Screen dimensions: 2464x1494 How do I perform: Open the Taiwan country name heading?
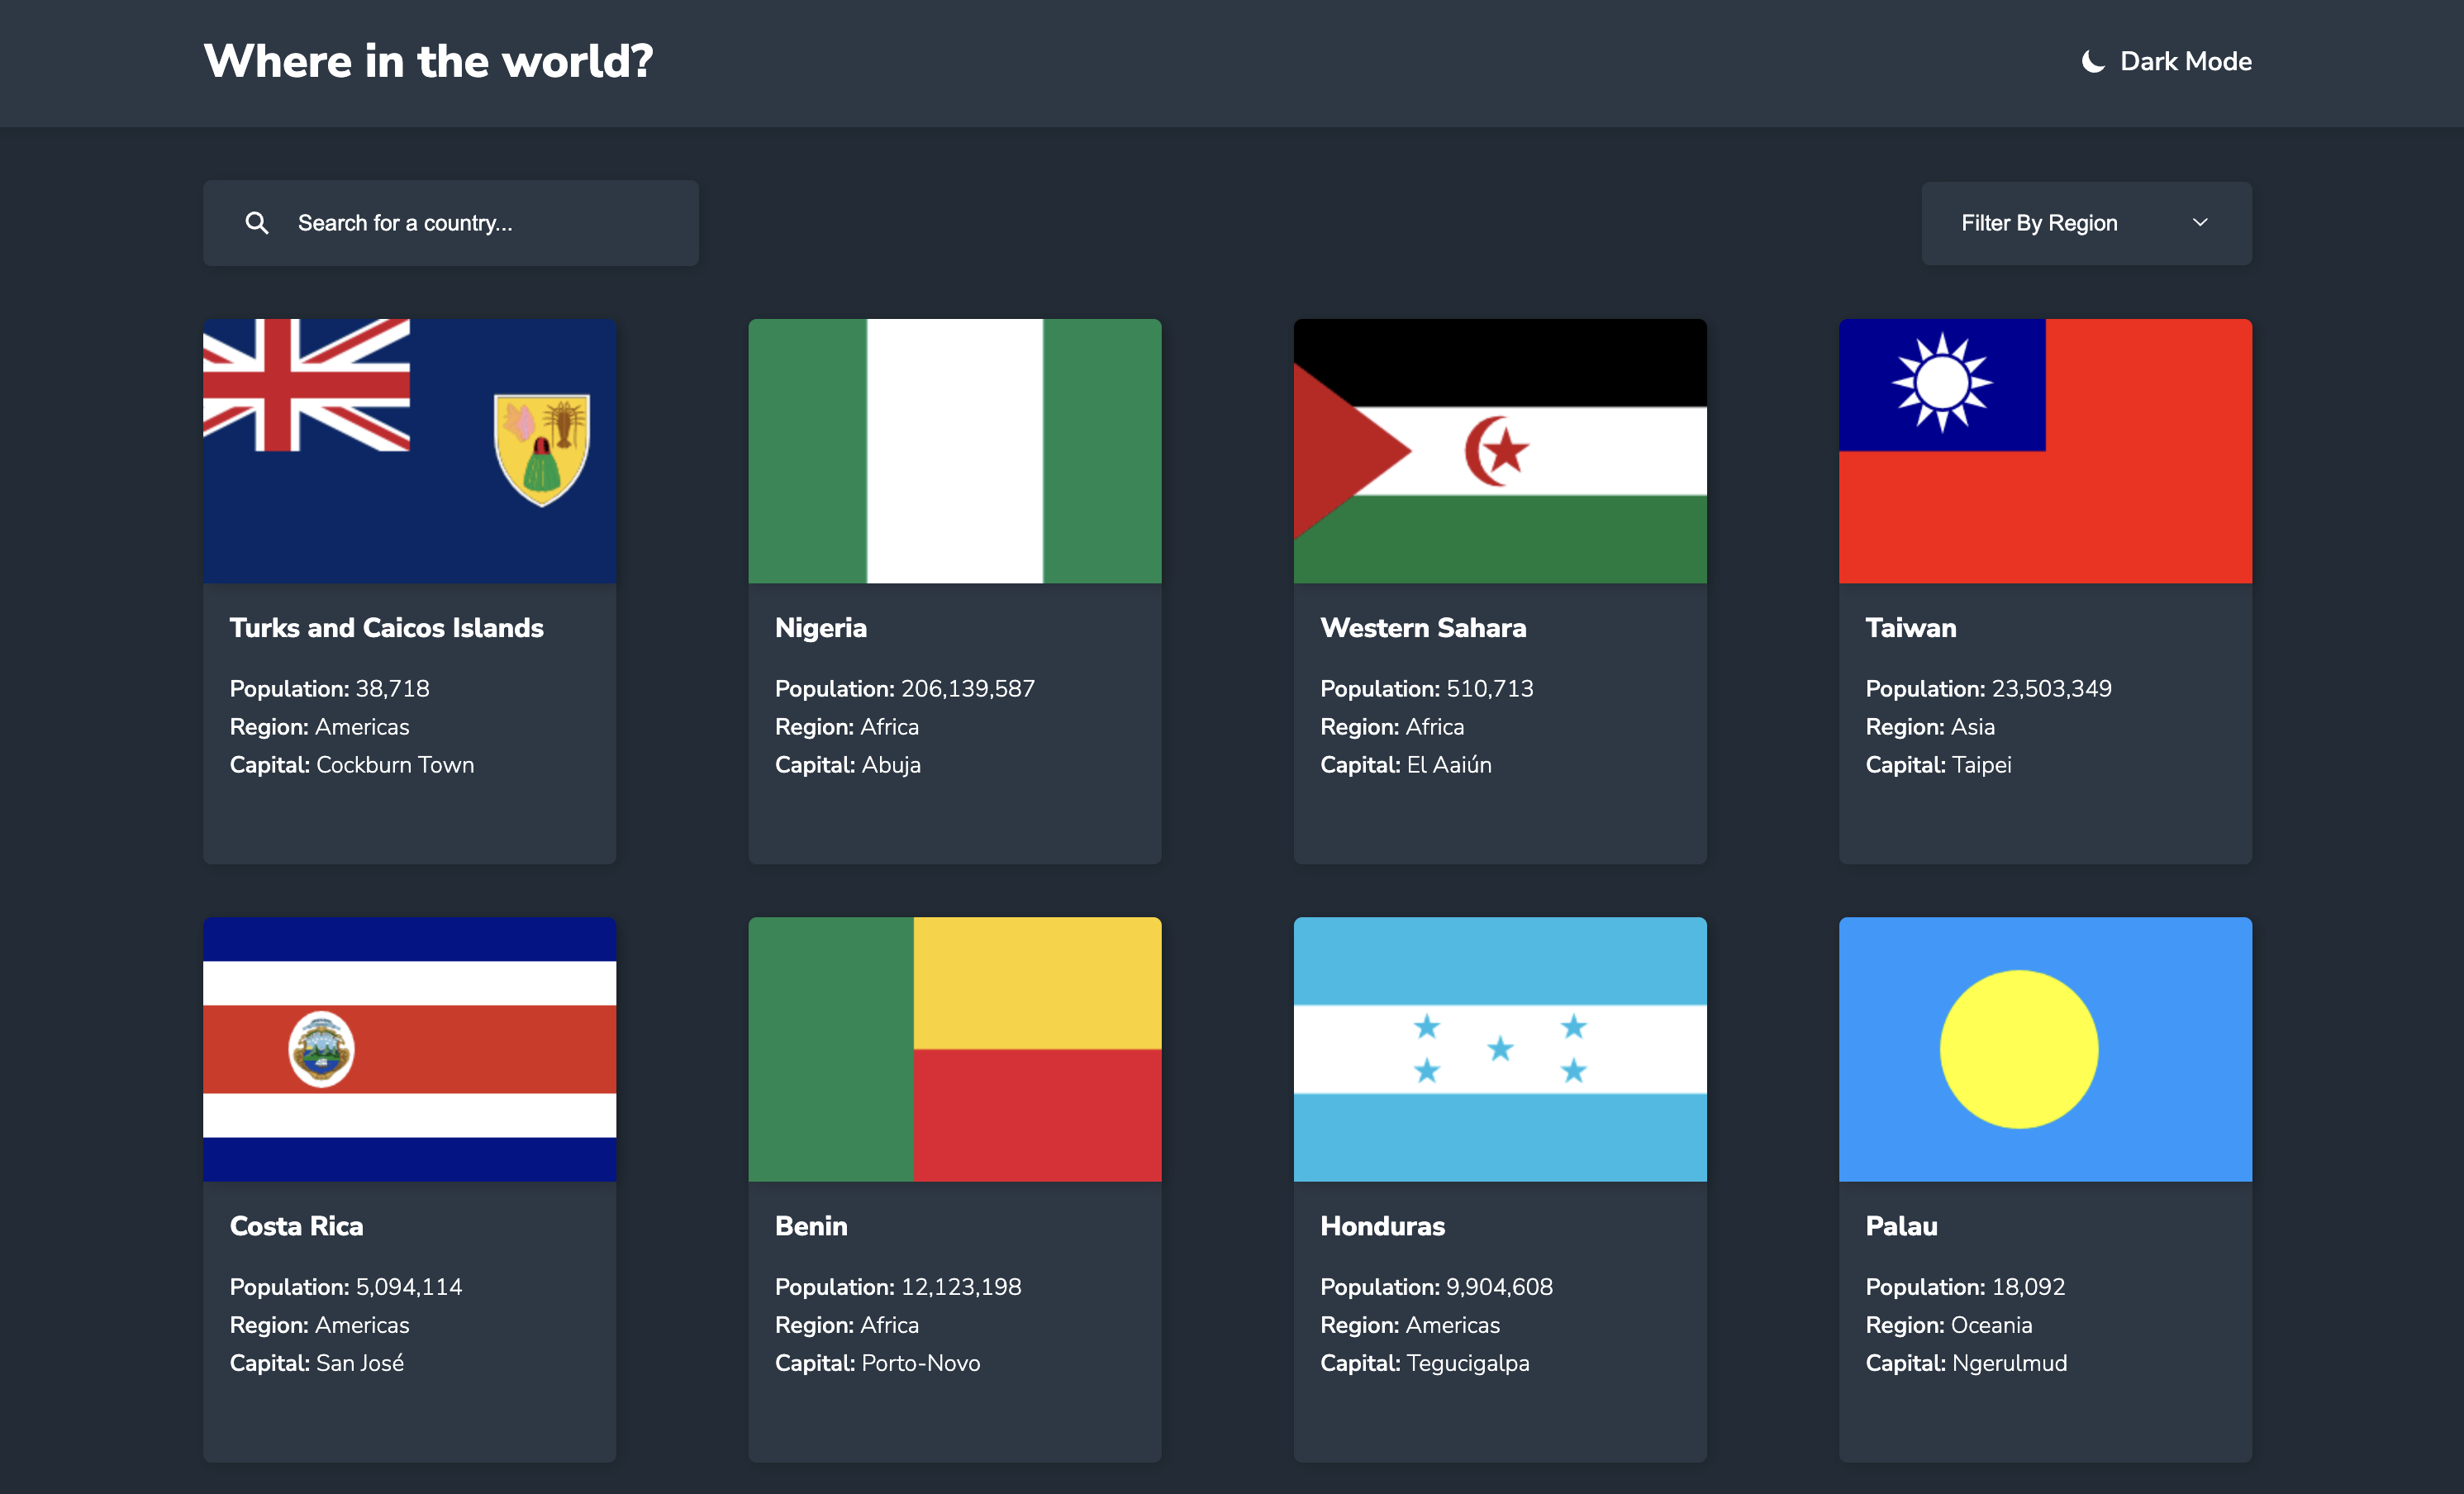pyautogui.click(x=1910, y=628)
